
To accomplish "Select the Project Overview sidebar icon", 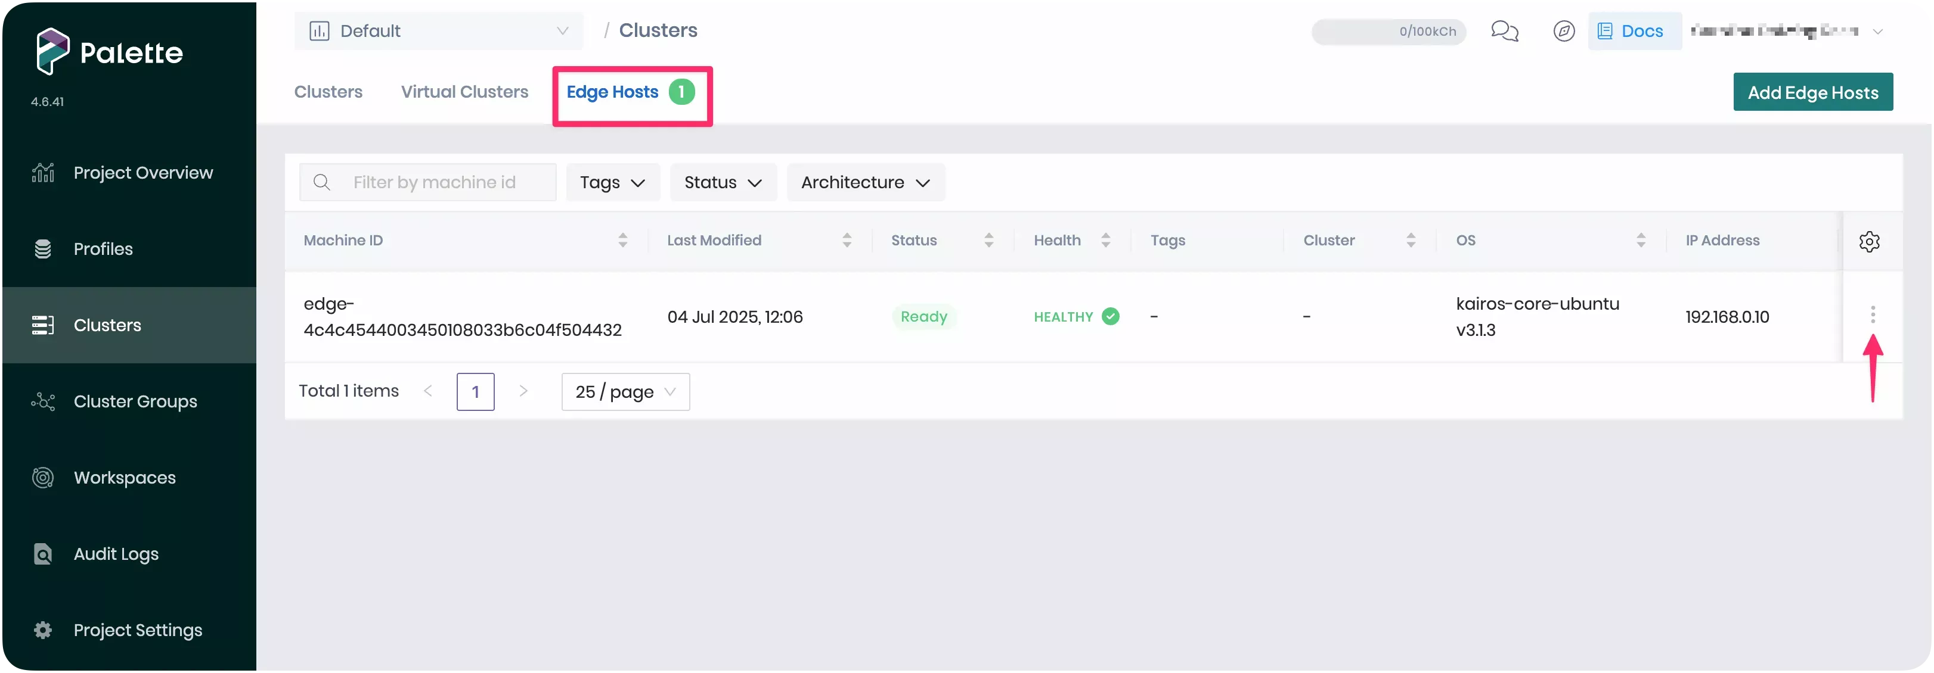I will 43,173.
